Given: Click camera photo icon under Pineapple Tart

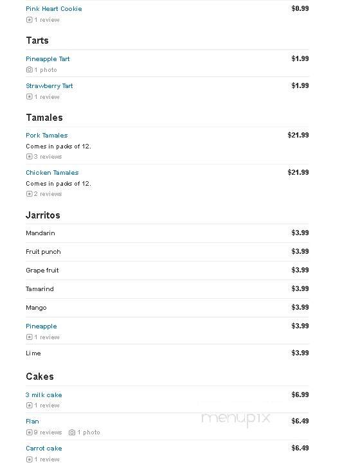Looking at the screenshot, I should pos(29,69).
